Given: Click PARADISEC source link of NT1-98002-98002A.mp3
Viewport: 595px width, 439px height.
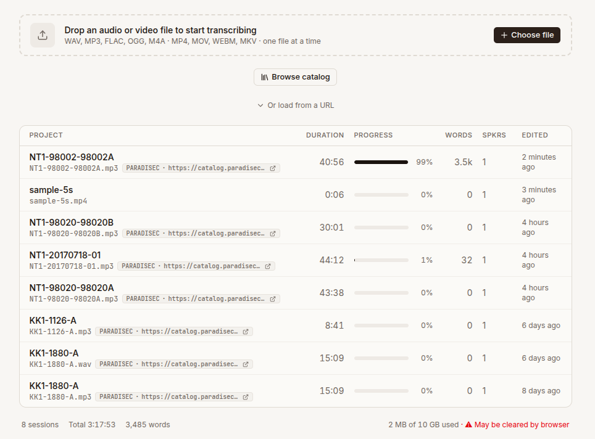Looking at the screenshot, I should click(201, 168).
